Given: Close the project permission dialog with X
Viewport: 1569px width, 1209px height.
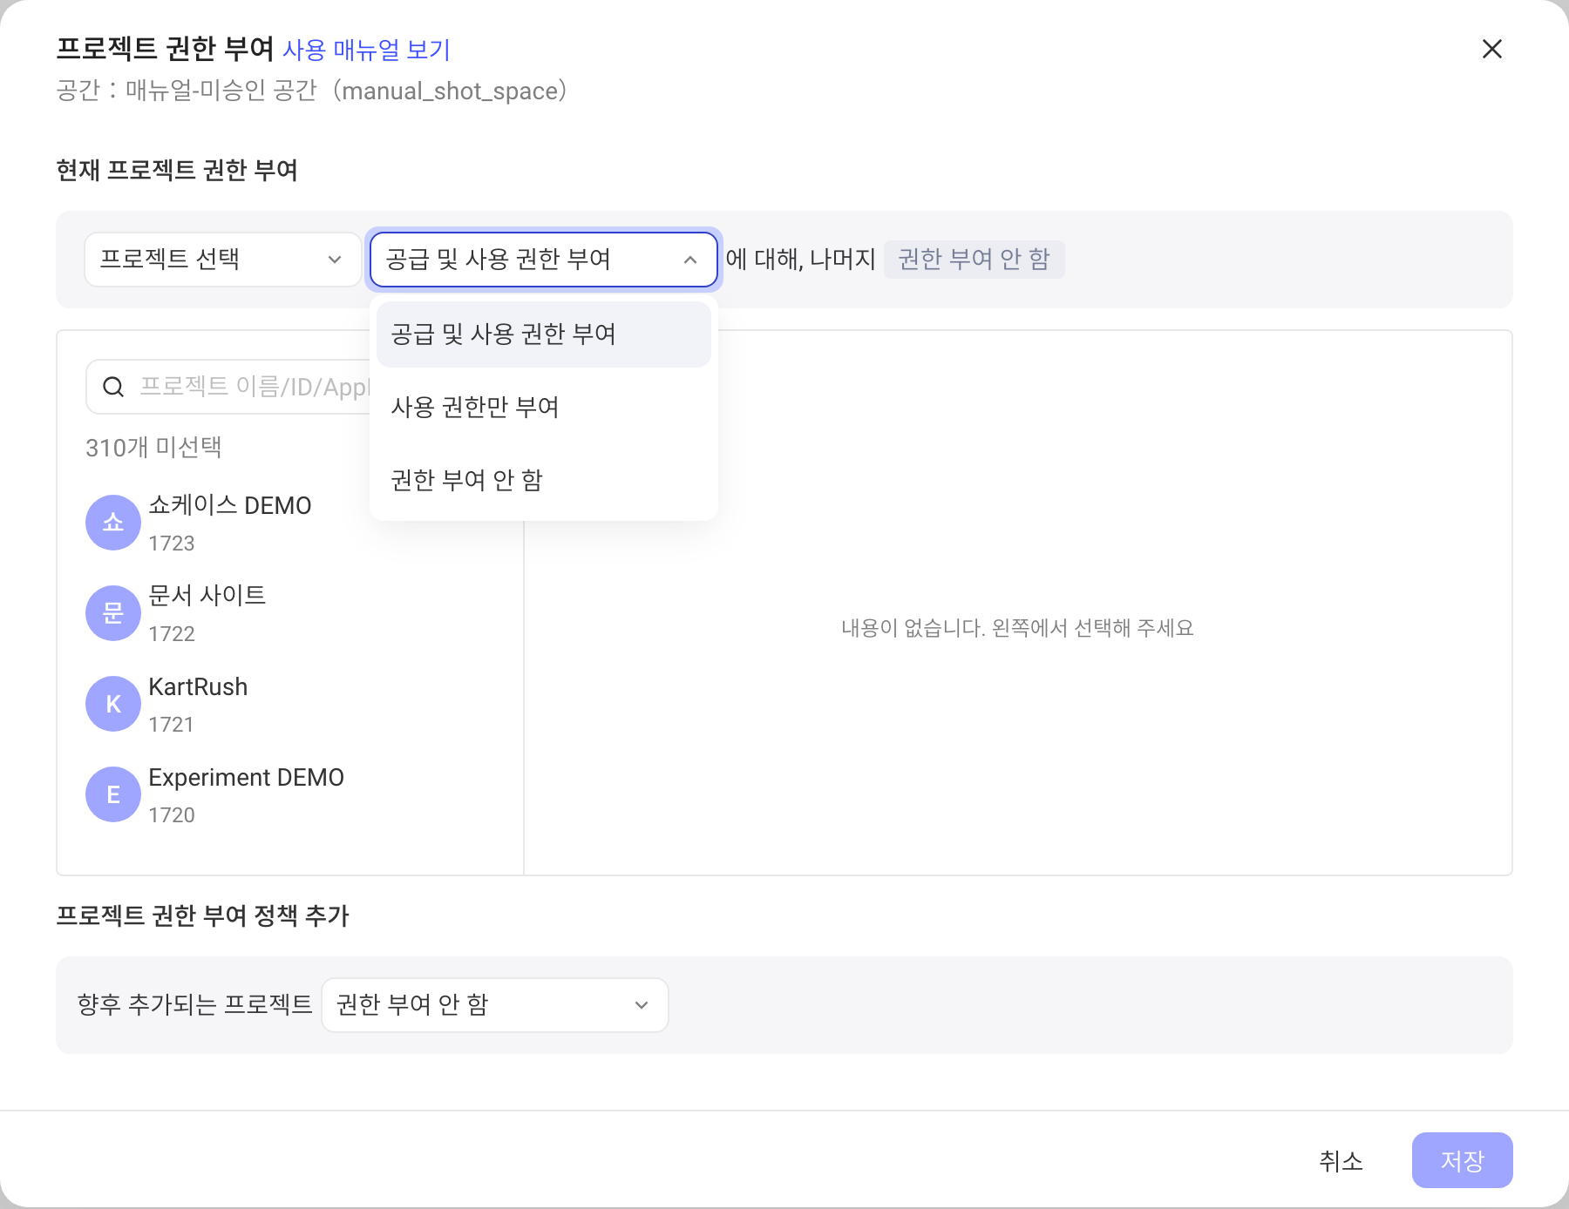Looking at the screenshot, I should click(x=1491, y=49).
